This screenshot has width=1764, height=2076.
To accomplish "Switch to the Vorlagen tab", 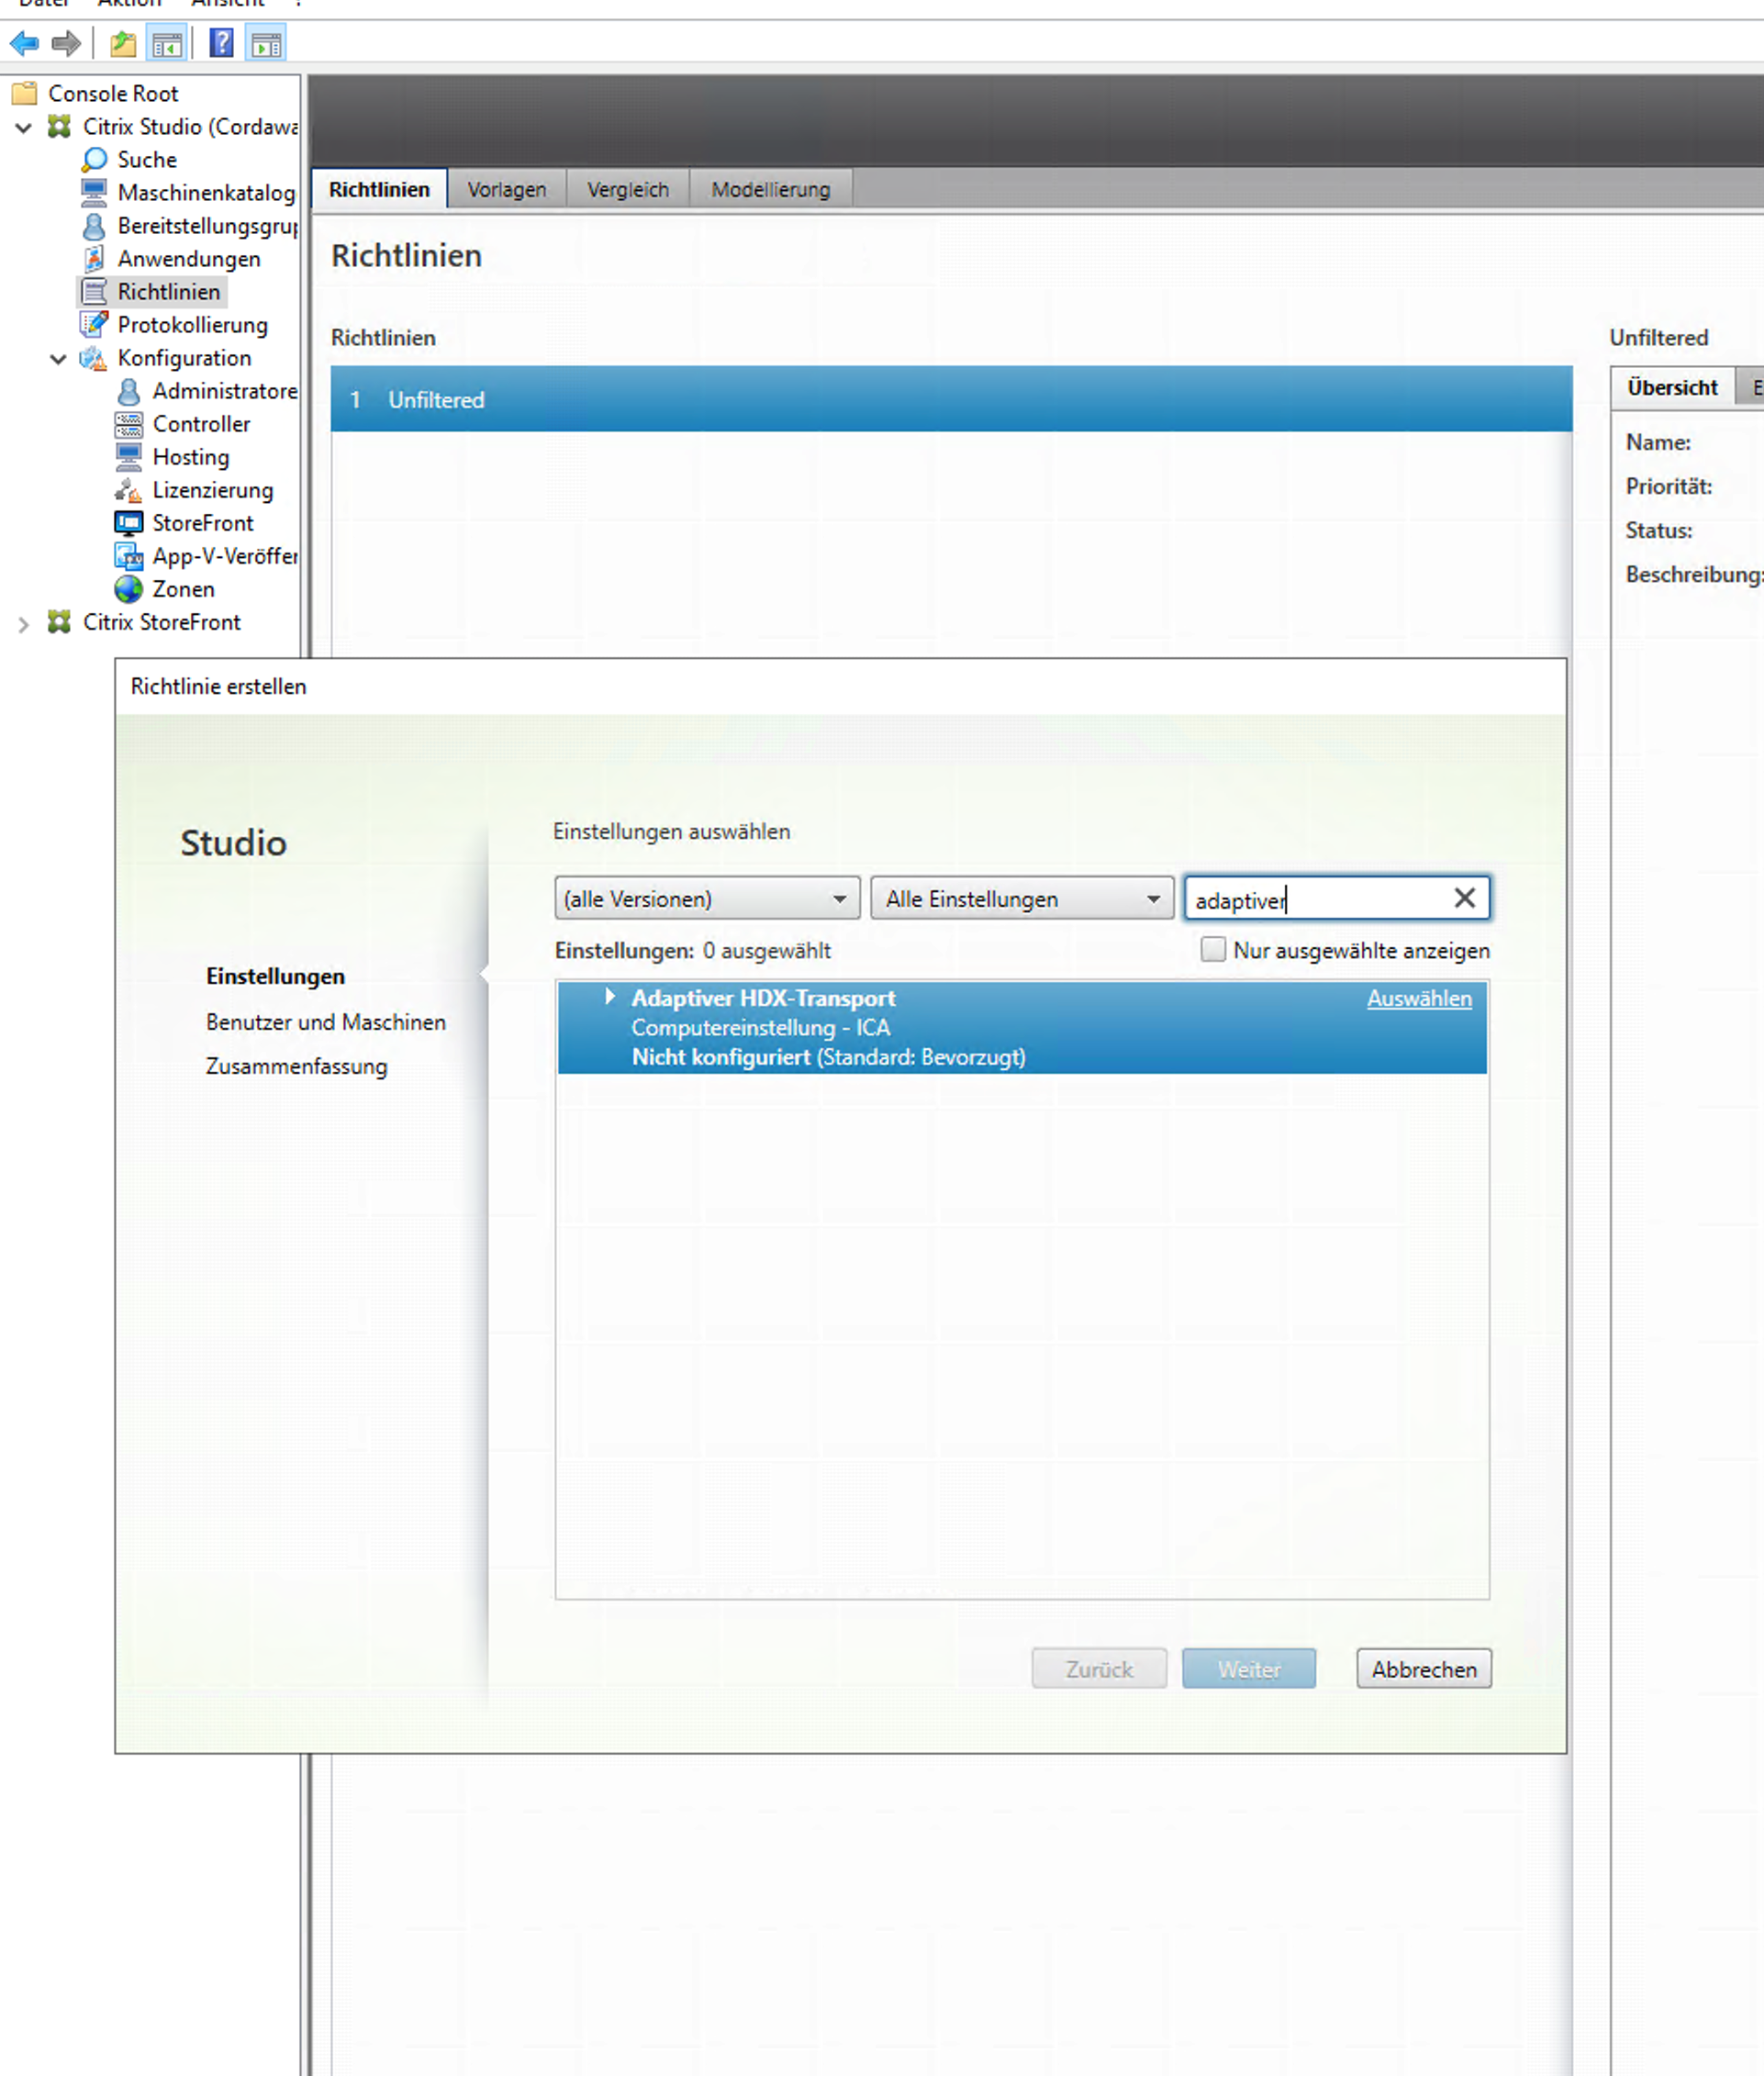I will tap(507, 189).
